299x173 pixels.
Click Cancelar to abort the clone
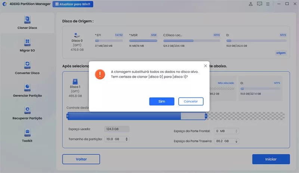tap(191, 101)
